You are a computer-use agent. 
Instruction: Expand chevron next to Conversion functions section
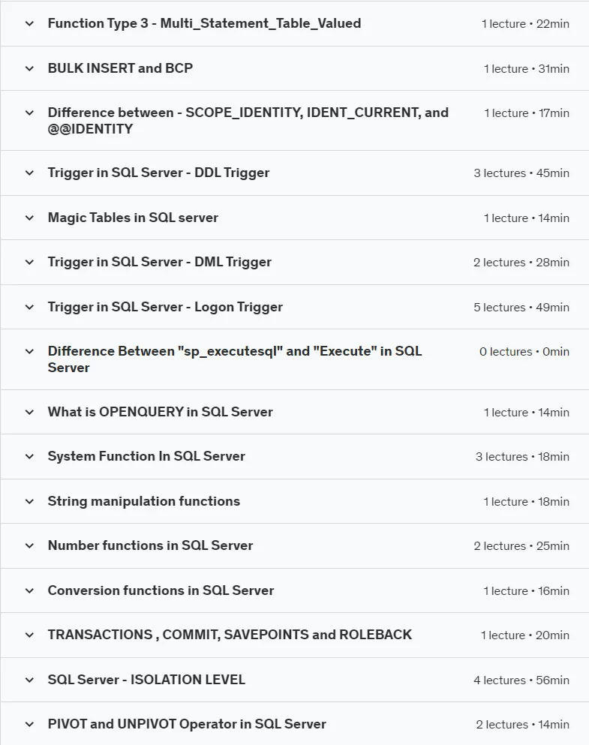pyautogui.click(x=29, y=591)
